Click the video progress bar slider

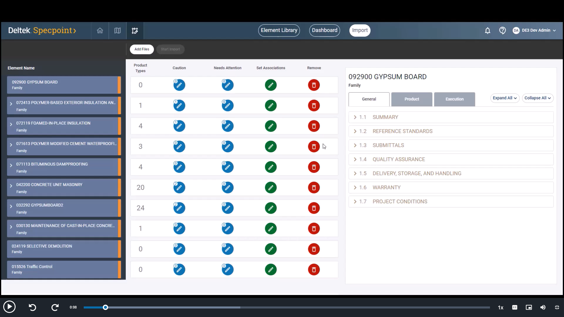105,307
